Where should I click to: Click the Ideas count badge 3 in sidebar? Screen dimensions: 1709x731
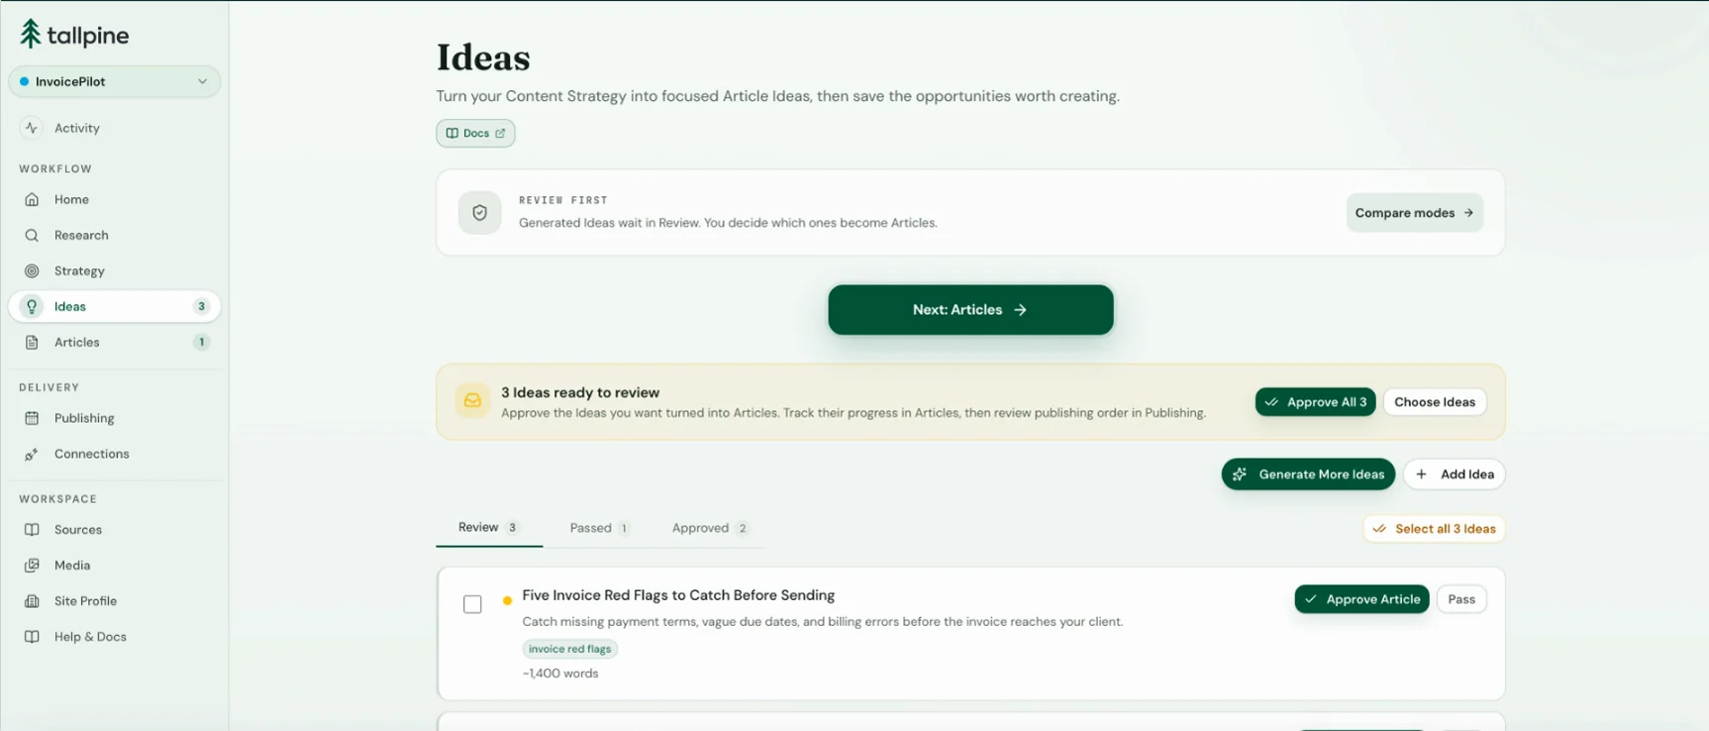coord(201,306)
